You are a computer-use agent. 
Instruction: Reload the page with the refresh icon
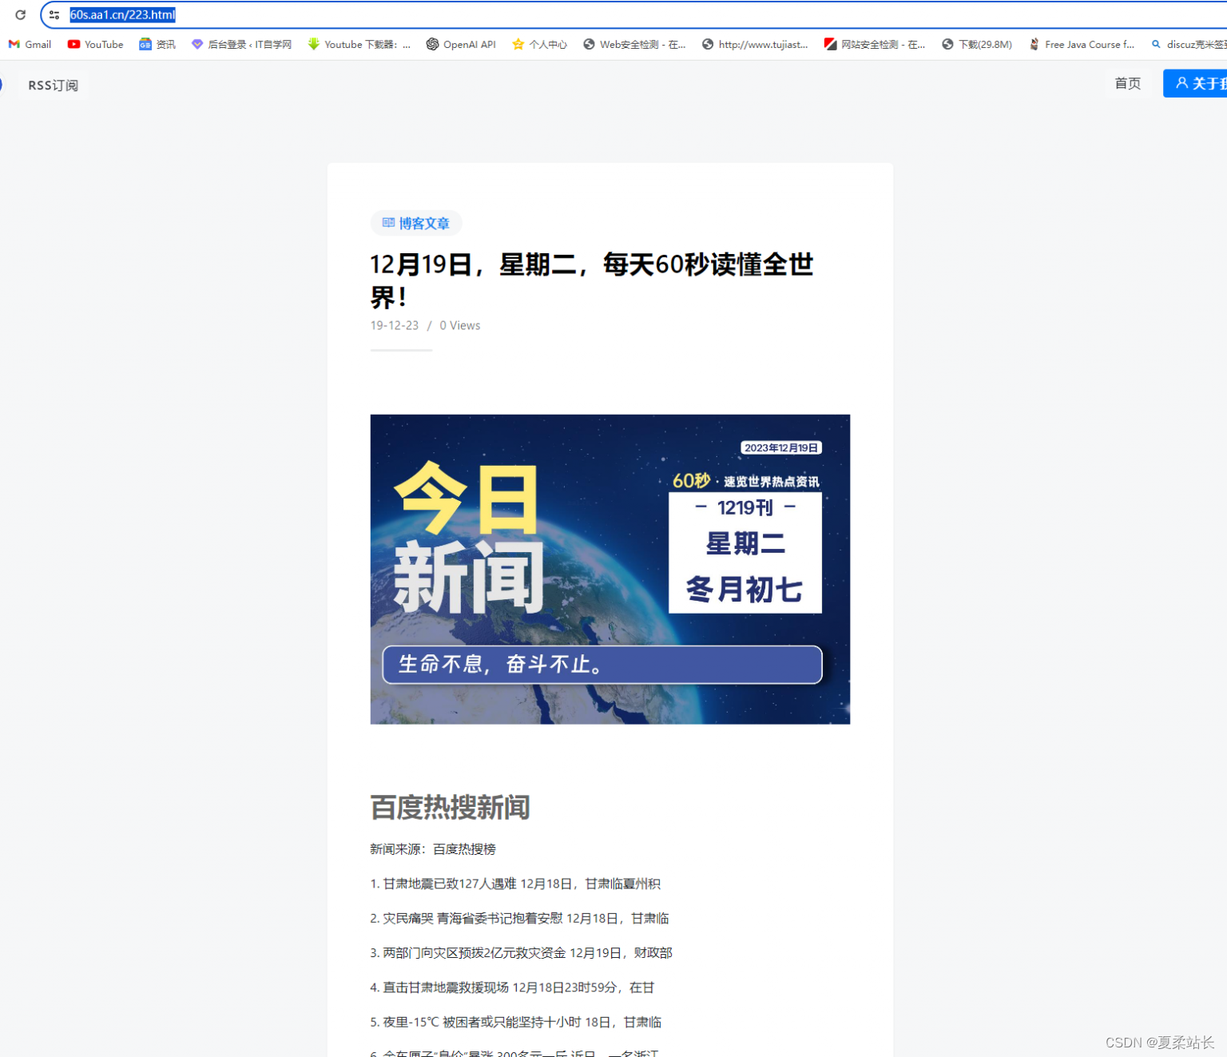point(20,14)
